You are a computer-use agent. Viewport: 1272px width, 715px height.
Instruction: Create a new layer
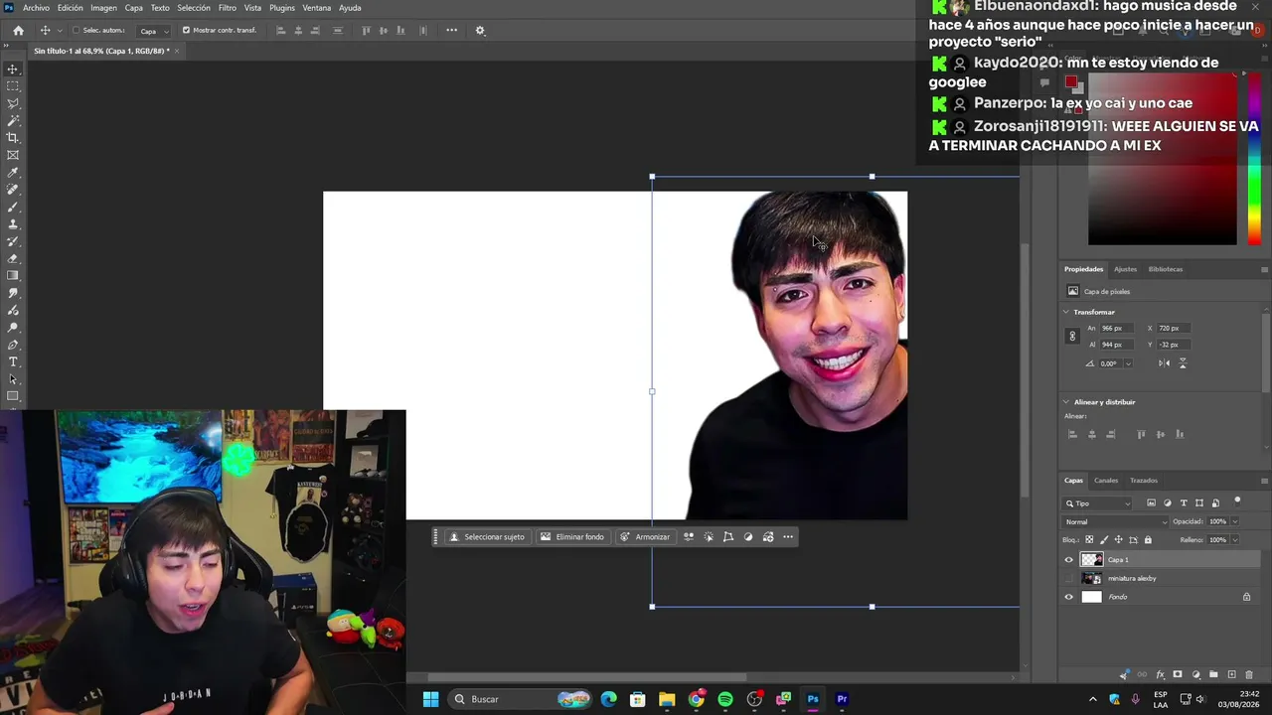pyautogui.click(x=1231, y=675)
